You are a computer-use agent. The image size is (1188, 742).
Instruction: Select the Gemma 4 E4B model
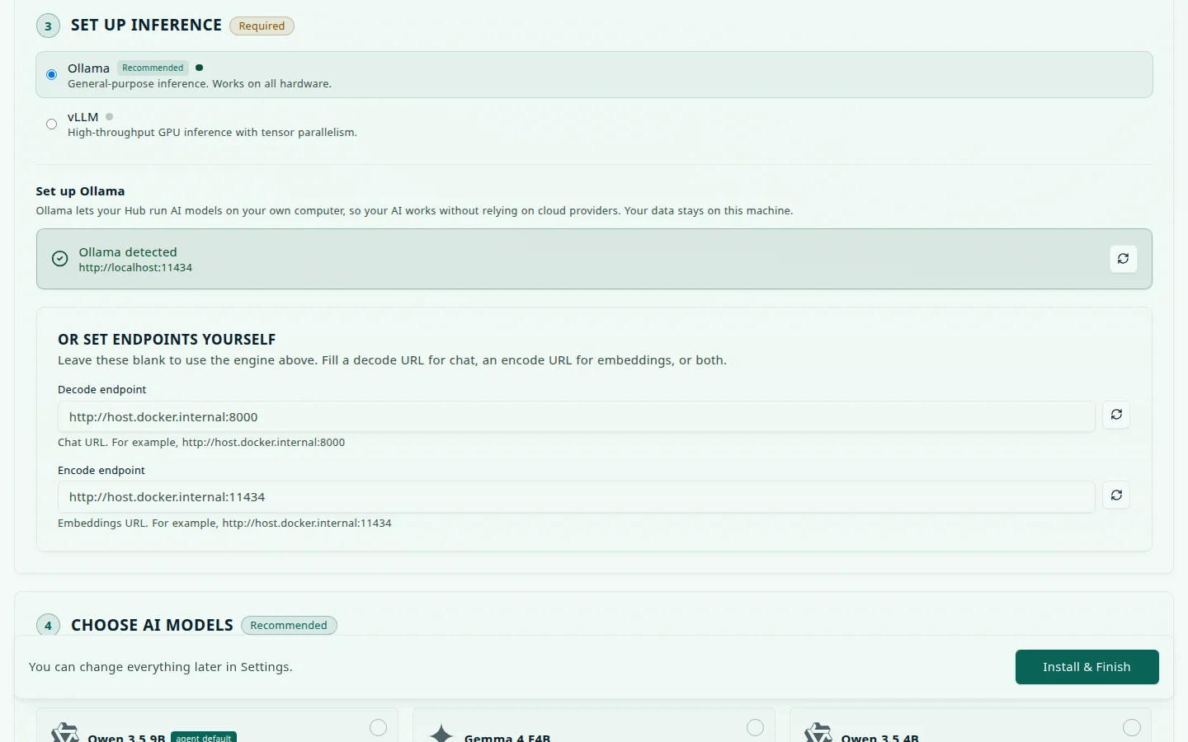tap(755, 727)
